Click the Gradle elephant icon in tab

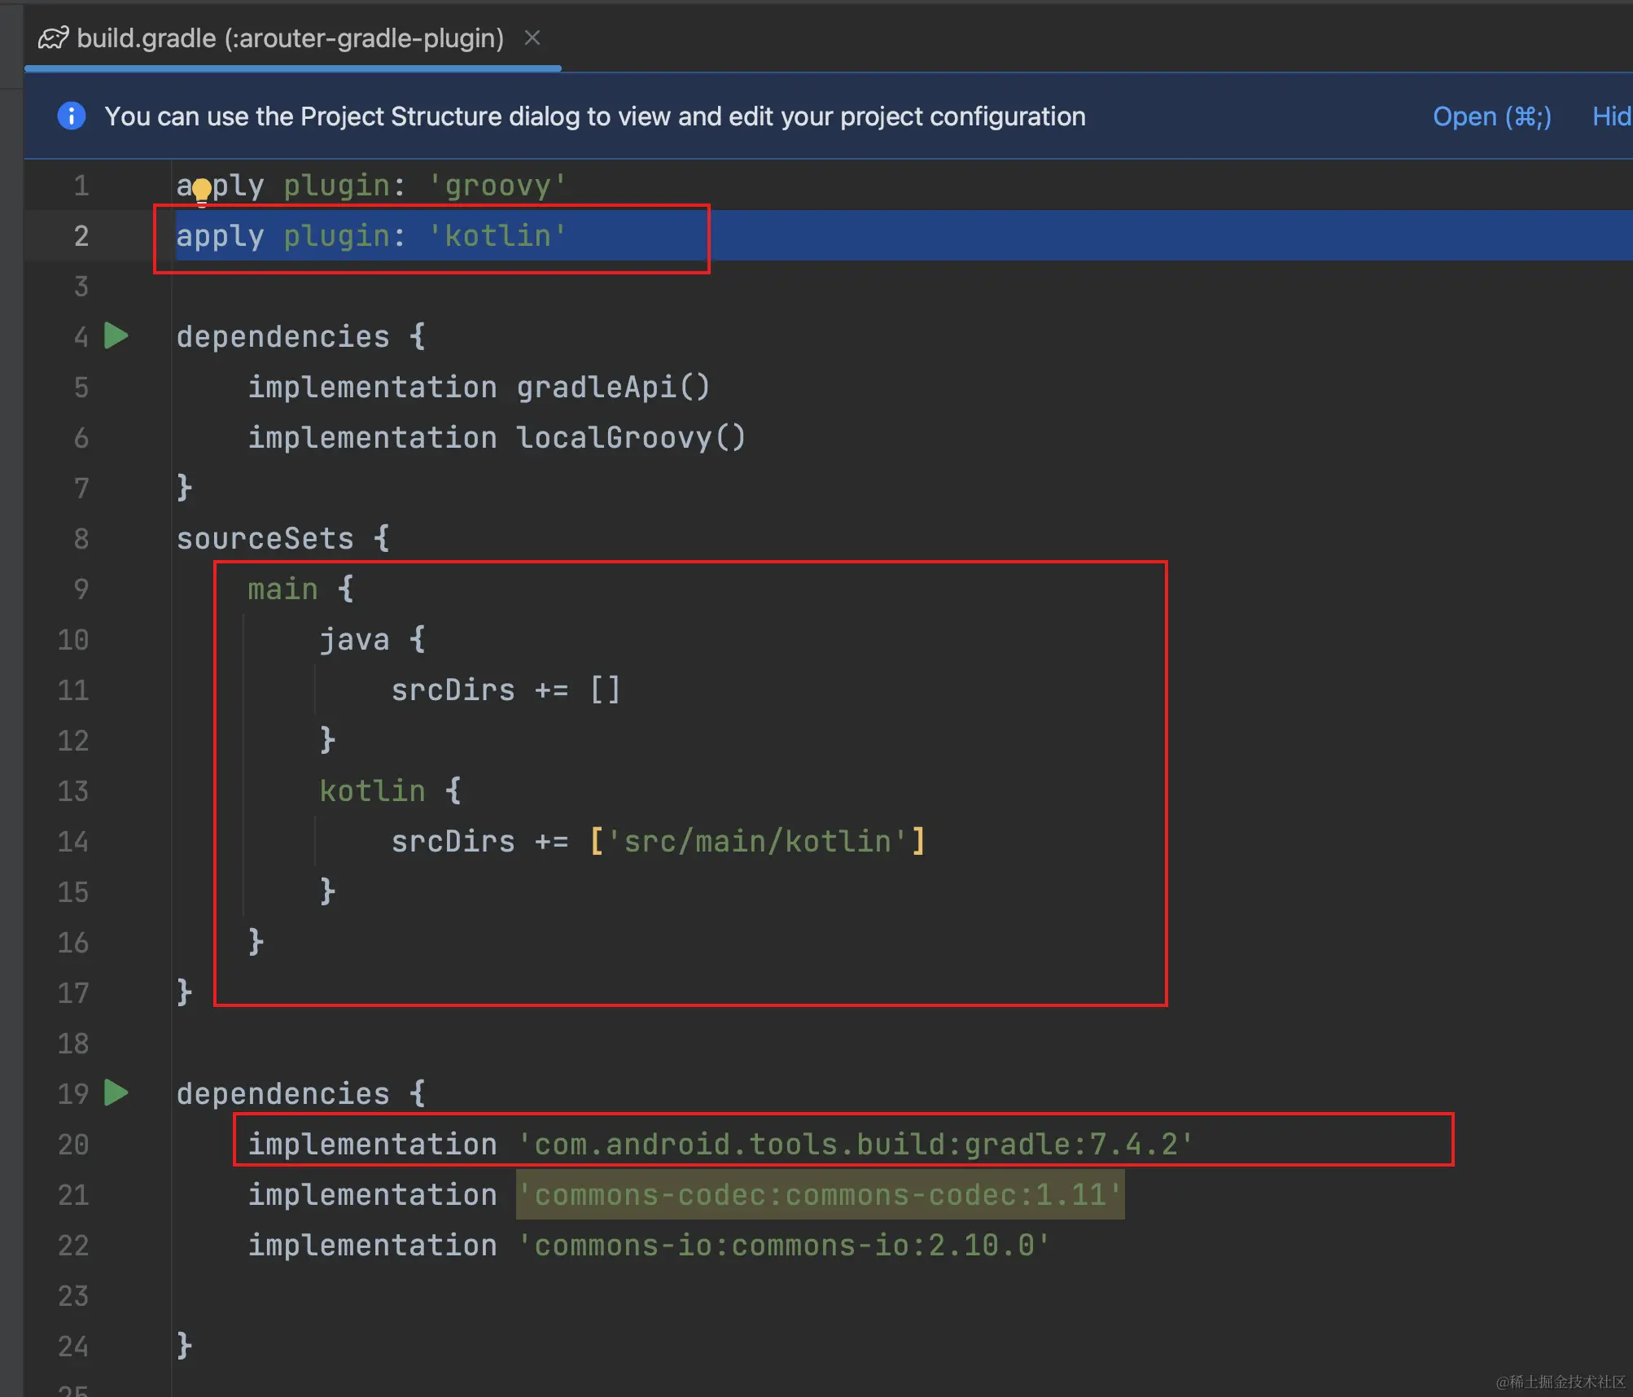point(54,37)
